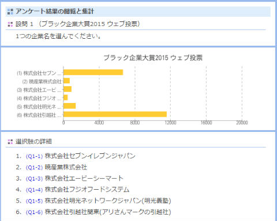The image size is (277, 221).
Task: Click the chart bar for option (2)
Action: [67, 80]
